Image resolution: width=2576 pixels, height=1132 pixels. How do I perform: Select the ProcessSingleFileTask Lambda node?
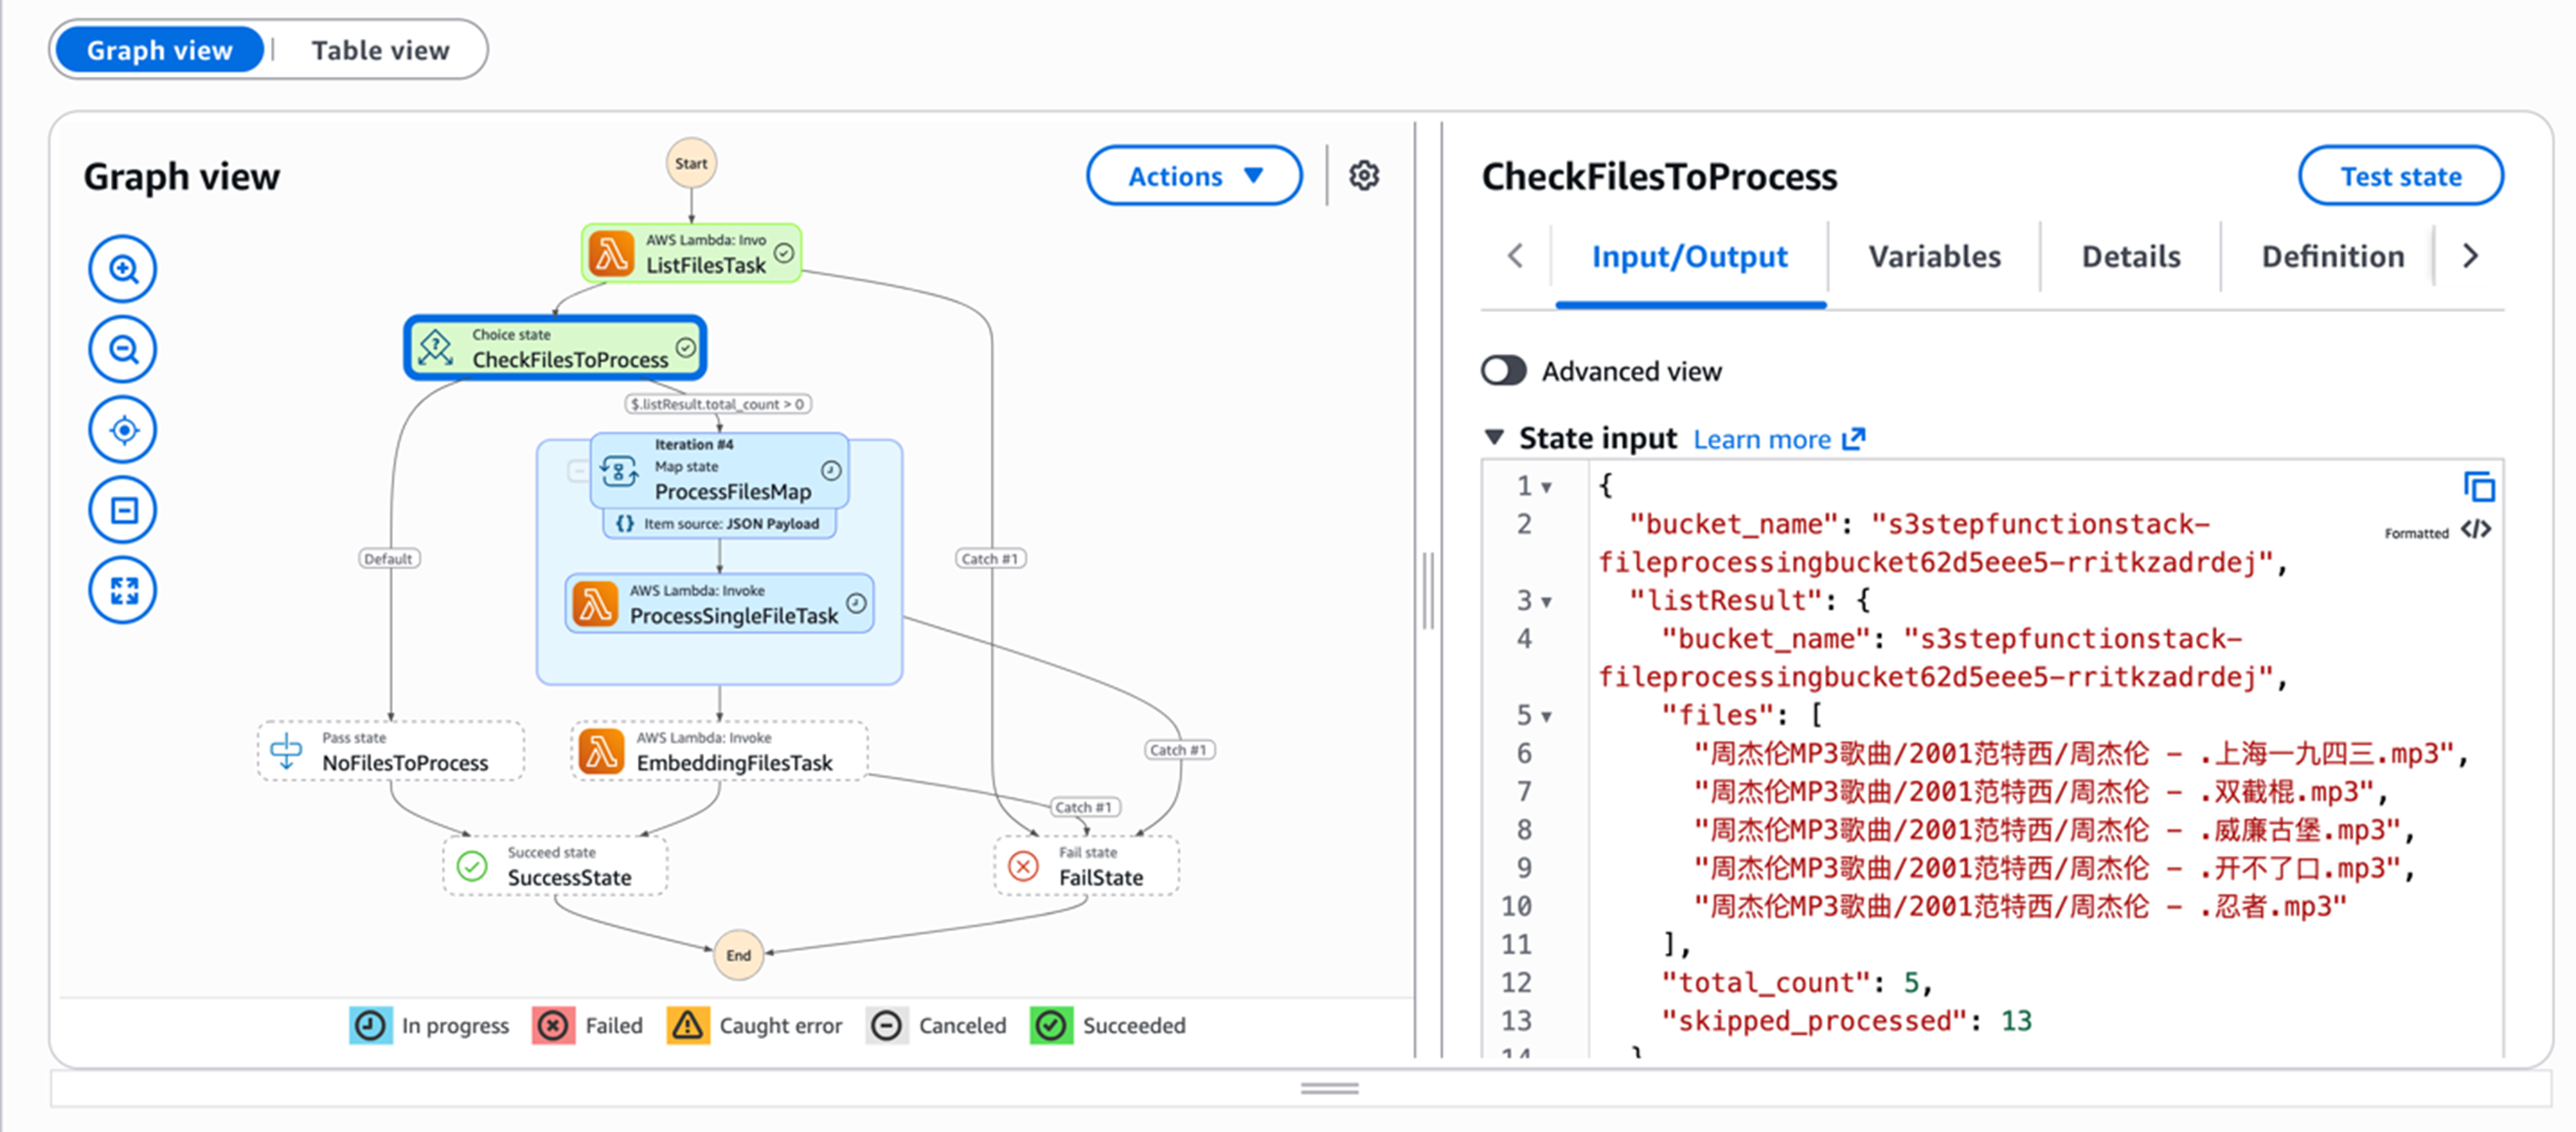(x=720, y=604)
